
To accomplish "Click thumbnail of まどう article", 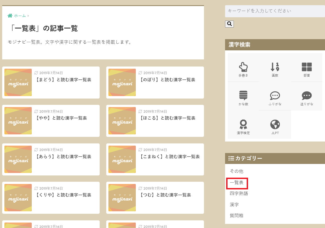I will (x=18, y=82).
